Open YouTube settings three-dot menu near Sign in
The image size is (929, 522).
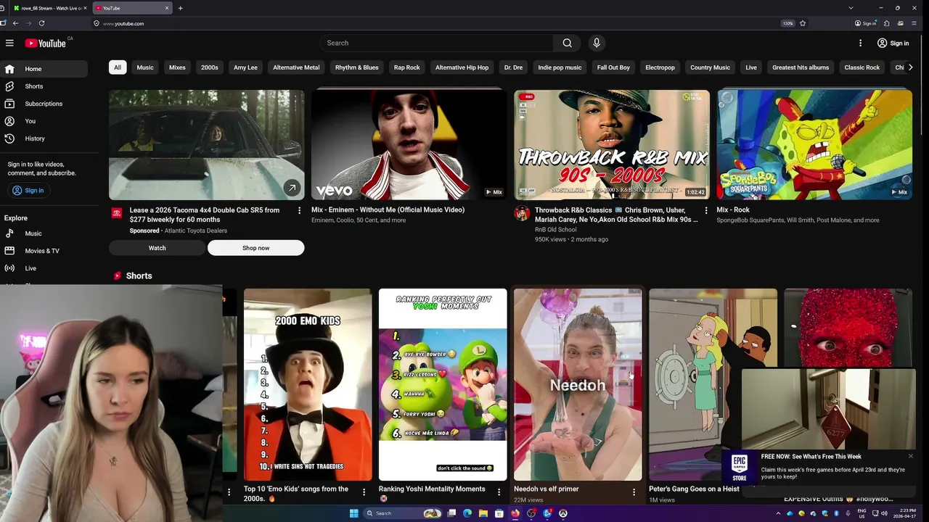(860, 43)
